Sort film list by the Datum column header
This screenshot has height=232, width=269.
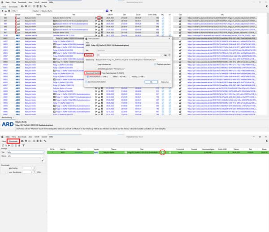tap(110, 15)
